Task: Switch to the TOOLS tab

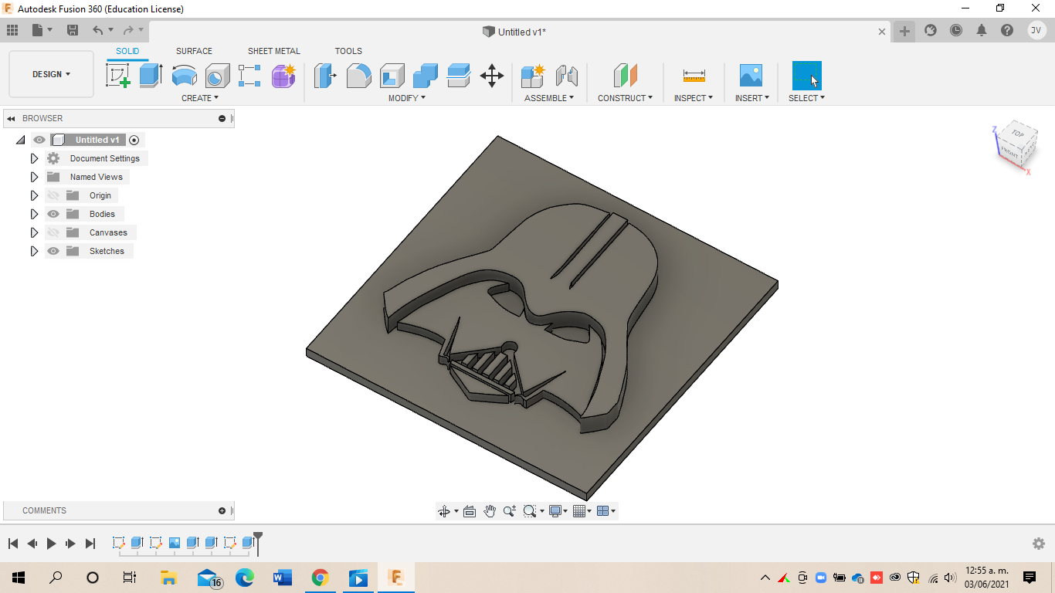Action: coord(348,51)
